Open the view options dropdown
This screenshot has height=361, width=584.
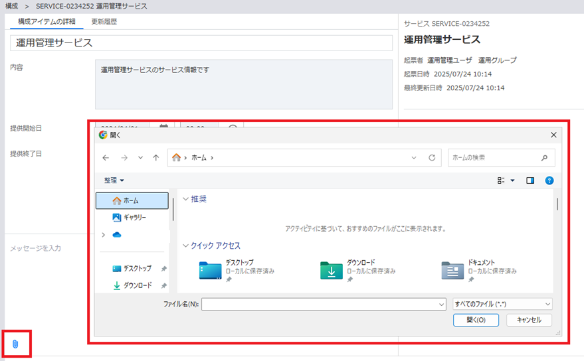click(512, 180)
